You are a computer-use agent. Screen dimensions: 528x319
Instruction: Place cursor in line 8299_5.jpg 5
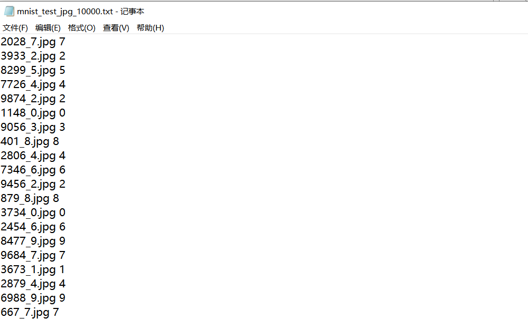[x=33, y=71]
